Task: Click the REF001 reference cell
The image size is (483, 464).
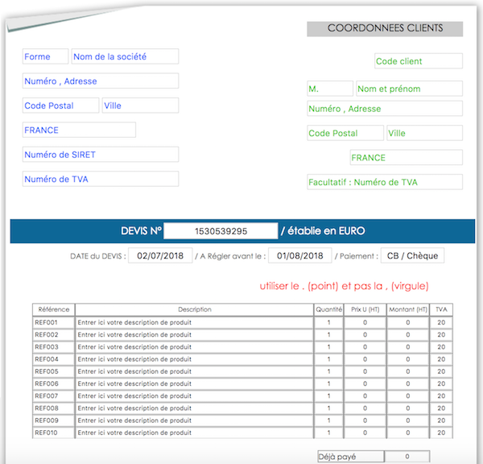Action: pyautogui.click(x=53, y=323)
